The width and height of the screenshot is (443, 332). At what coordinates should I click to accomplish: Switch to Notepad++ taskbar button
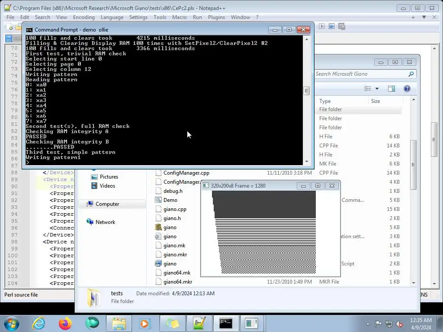(x=199, y=323)
